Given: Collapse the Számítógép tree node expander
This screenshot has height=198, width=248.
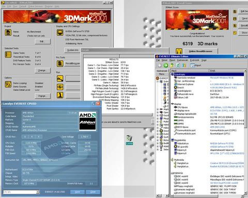Looking at the screenshot, I should (x=158, y=81).
